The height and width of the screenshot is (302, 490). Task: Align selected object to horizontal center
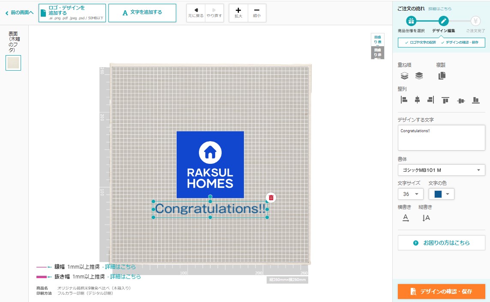point(417,100)
